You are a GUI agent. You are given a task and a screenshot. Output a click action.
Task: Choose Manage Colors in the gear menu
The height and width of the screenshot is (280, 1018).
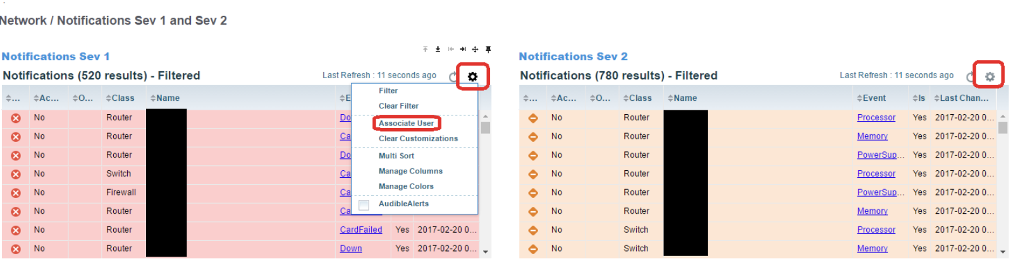click(406, 187)
